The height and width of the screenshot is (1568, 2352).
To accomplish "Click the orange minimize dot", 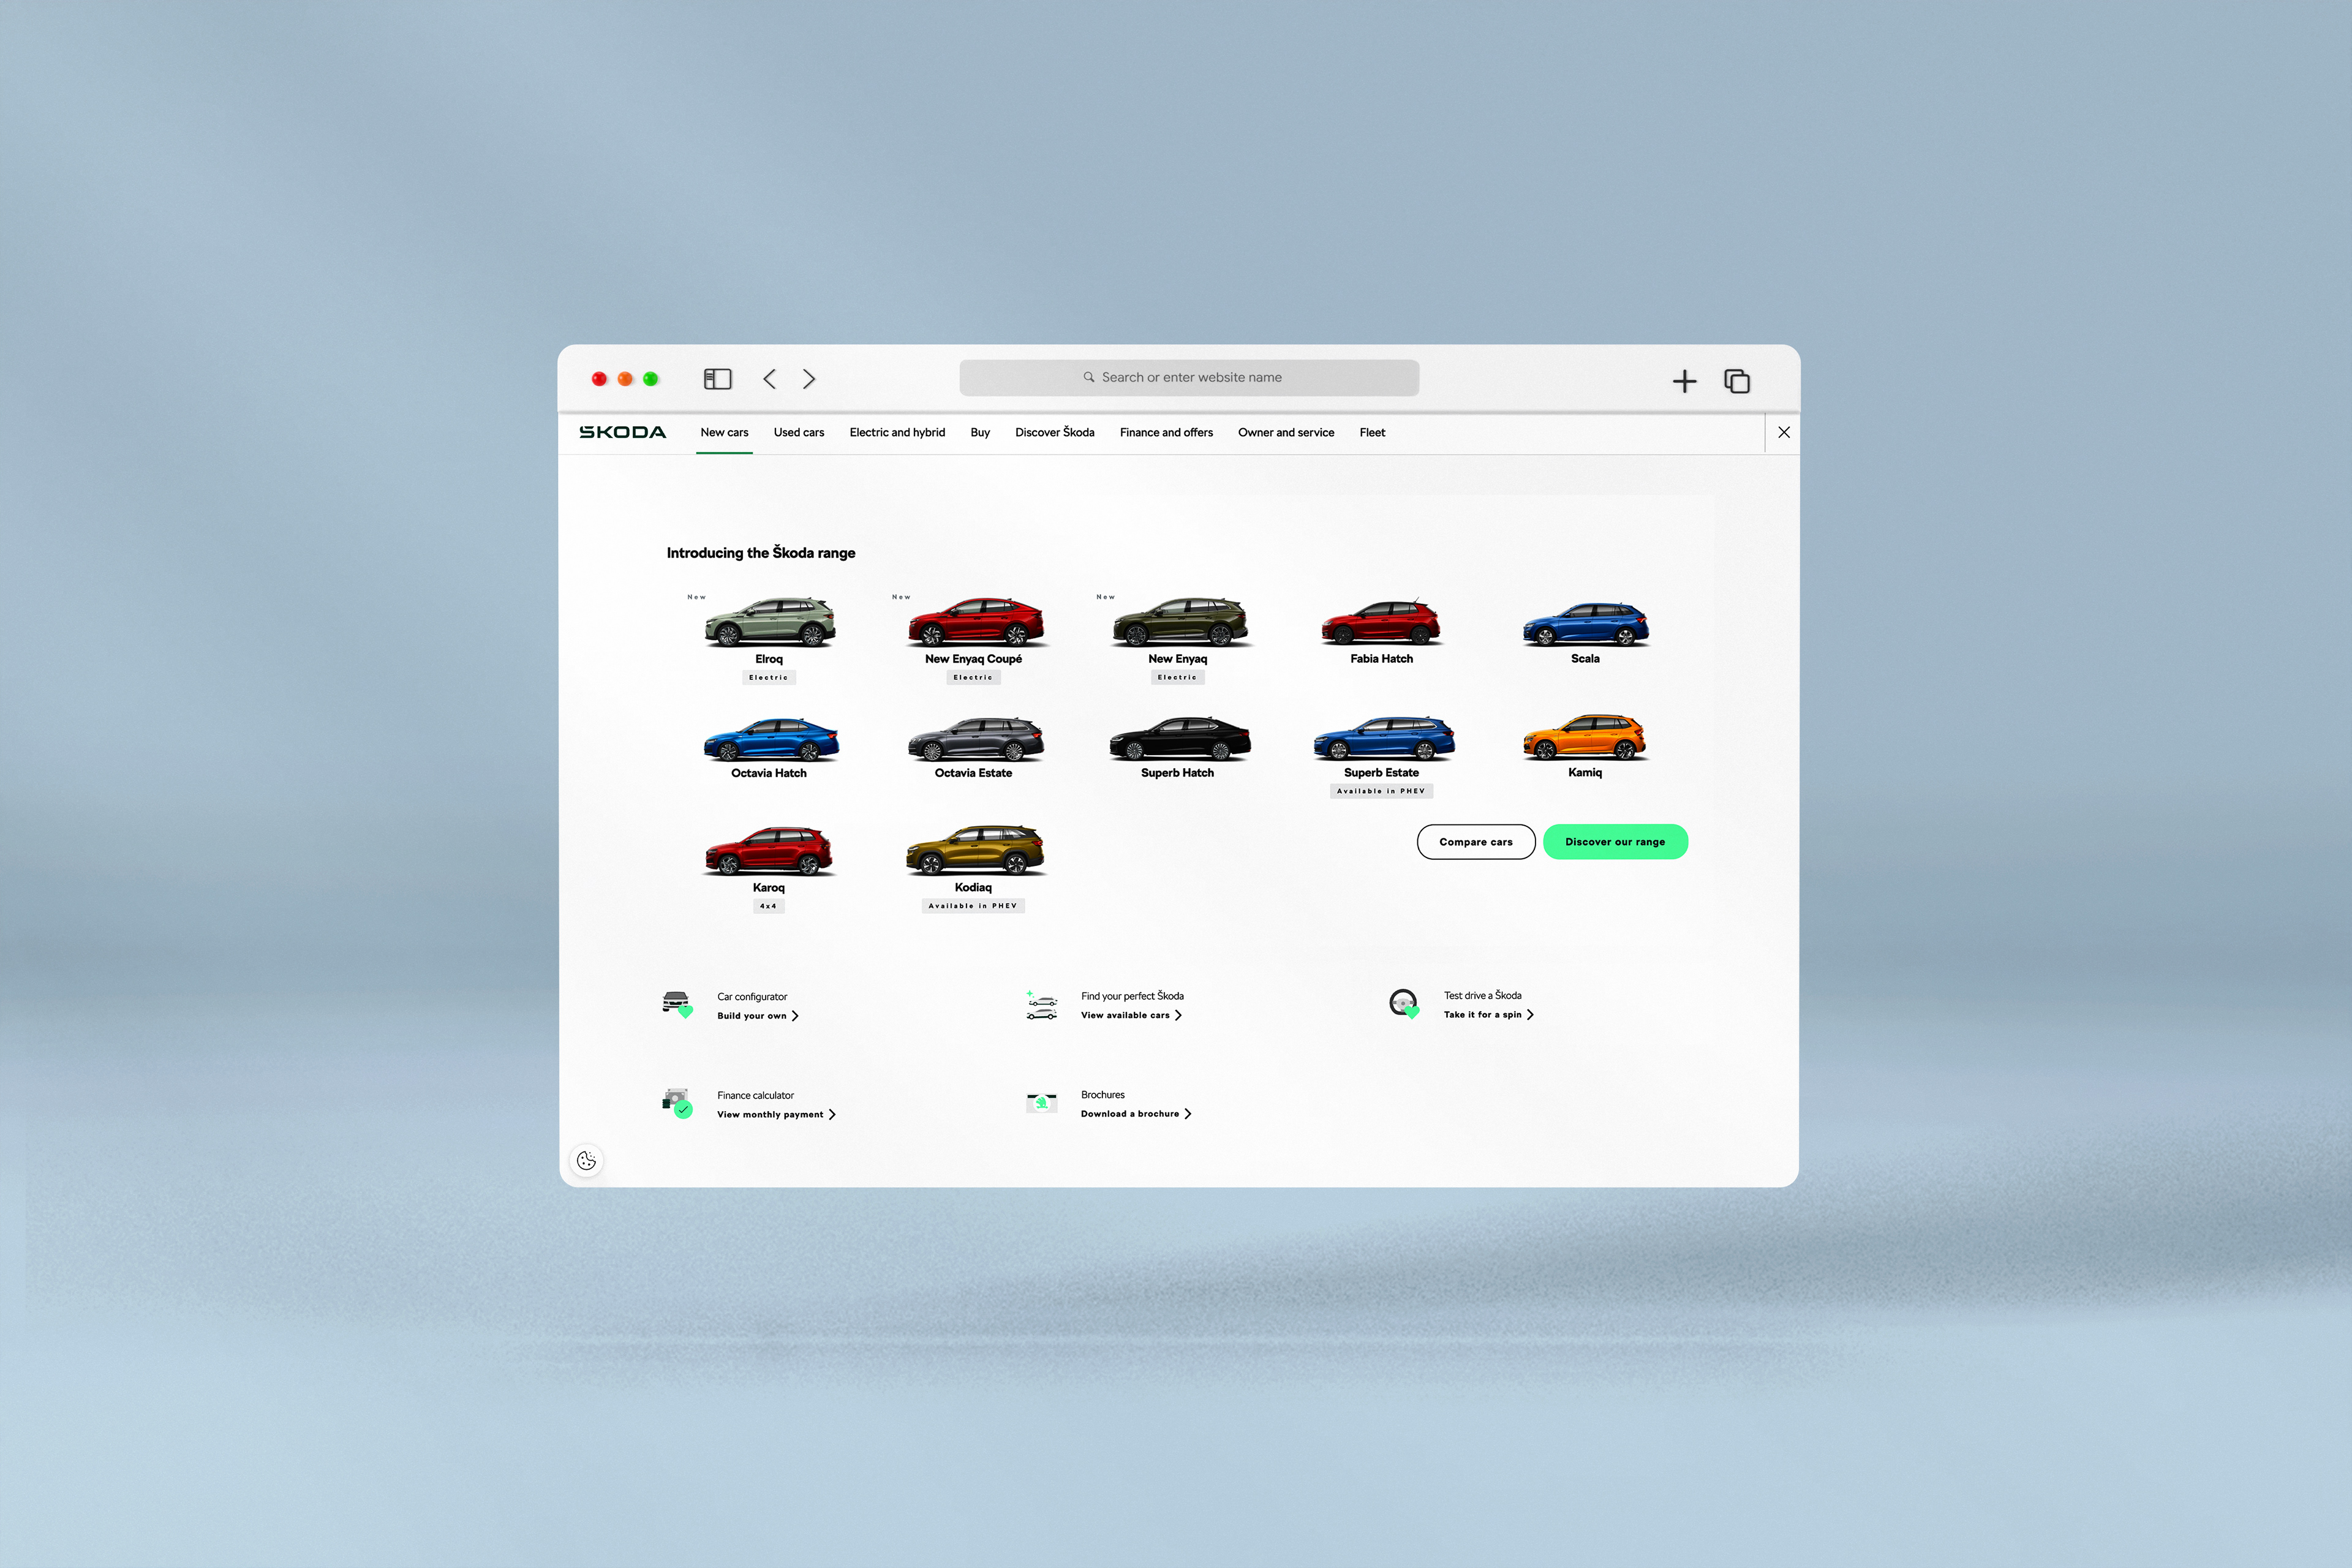I will [x=625, y=379].
